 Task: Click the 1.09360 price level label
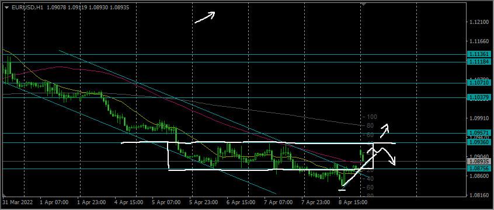(x=480, y=142)
